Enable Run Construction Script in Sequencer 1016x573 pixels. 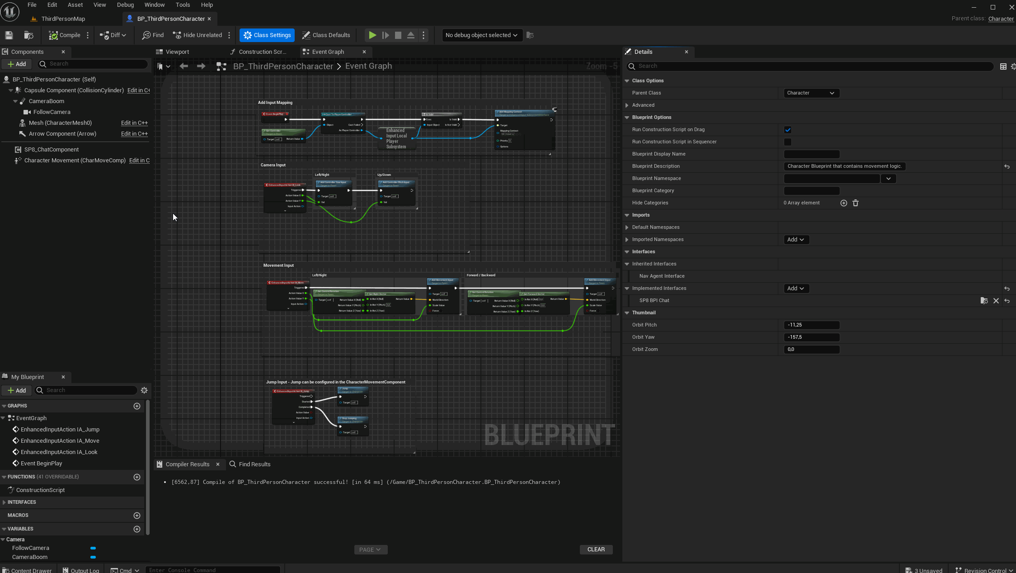tap(788, 142)
